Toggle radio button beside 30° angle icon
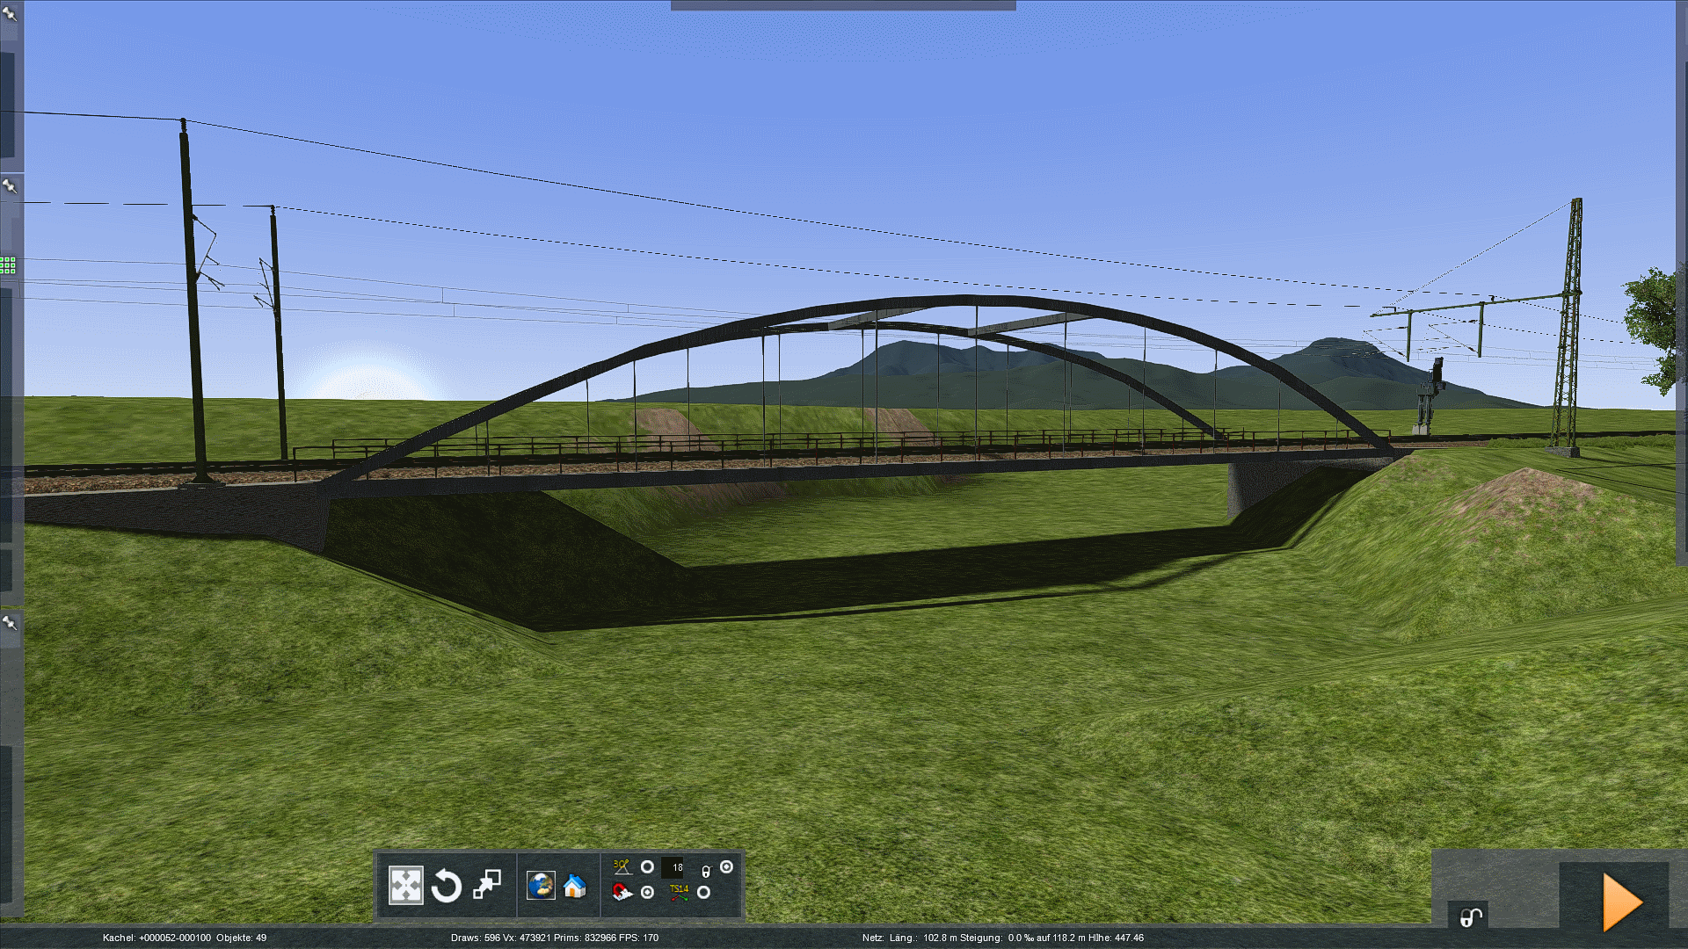The image size is (1688, 949). point(647,867)
